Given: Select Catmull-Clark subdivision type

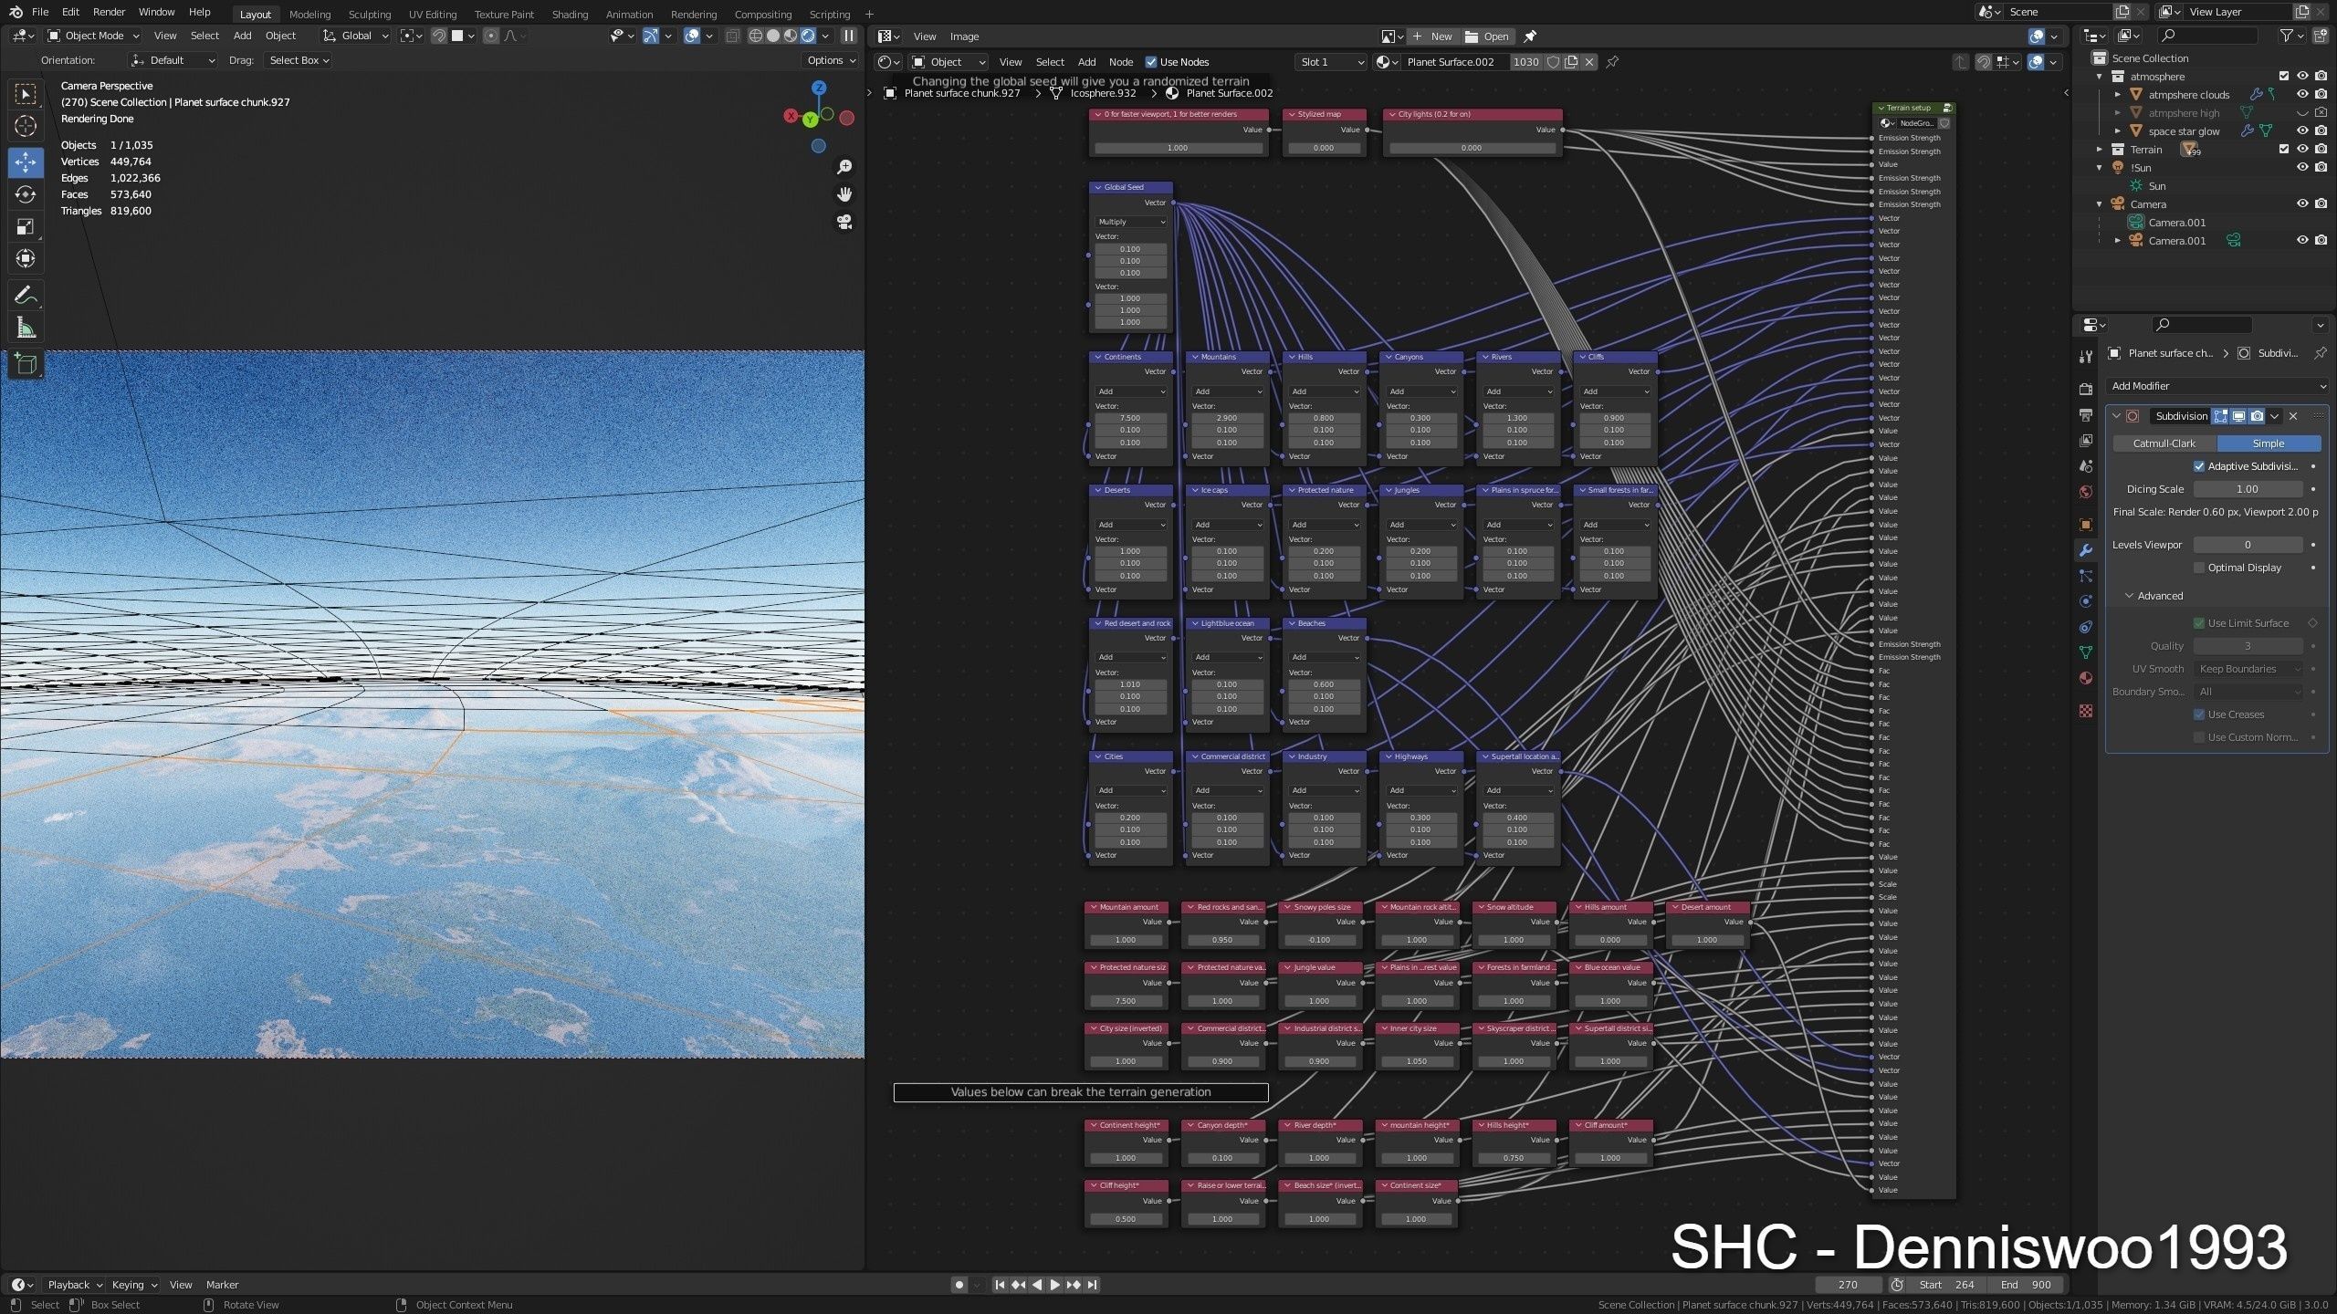Looking at the screenshot, I should pyautogui.click(x=2164, y=443).
